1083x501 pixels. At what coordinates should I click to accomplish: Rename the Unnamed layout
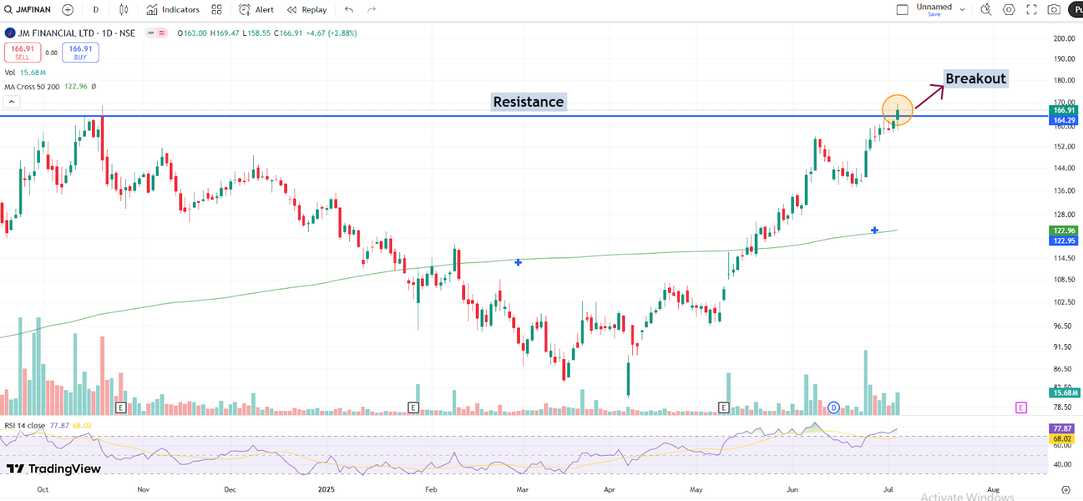click(x=934, y=7)
